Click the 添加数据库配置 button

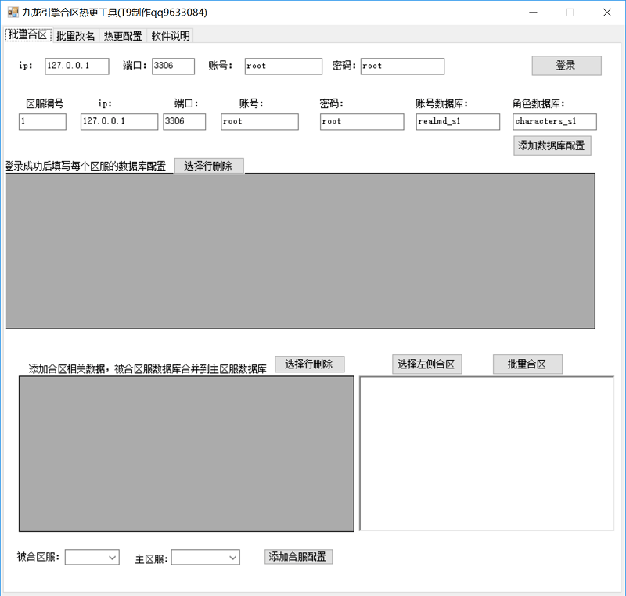click(x=552, y=145)
